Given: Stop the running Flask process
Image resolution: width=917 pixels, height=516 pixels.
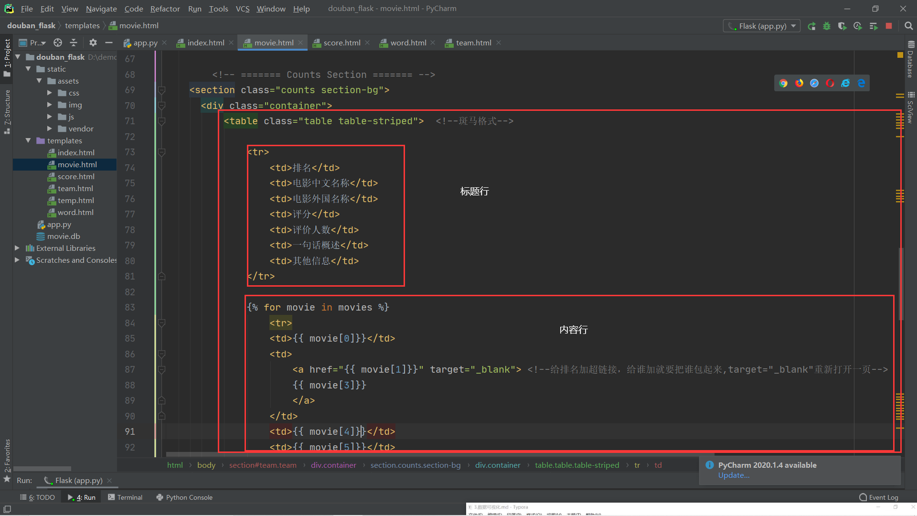Looking at the screenshot, I should click(x=889, y=26).
